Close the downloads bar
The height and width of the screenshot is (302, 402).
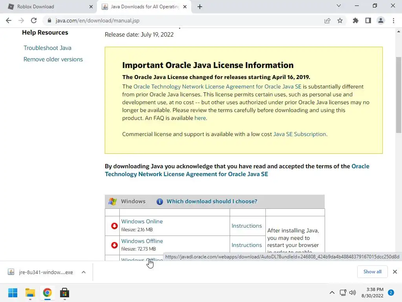395,272
